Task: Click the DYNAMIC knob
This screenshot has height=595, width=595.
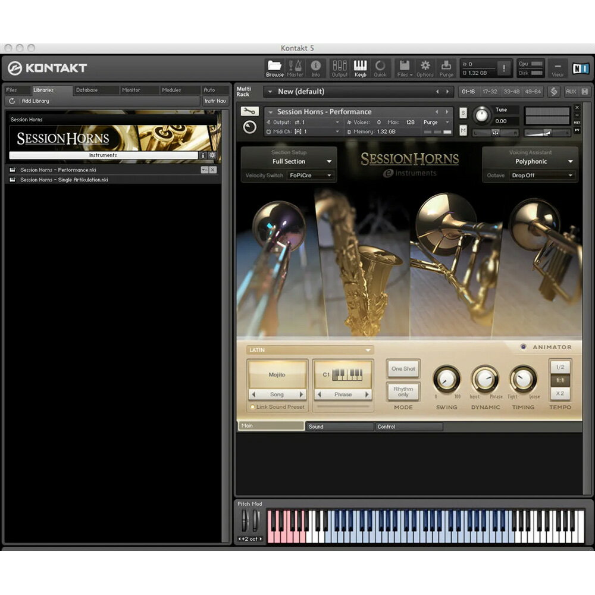Action: point(485,378)
